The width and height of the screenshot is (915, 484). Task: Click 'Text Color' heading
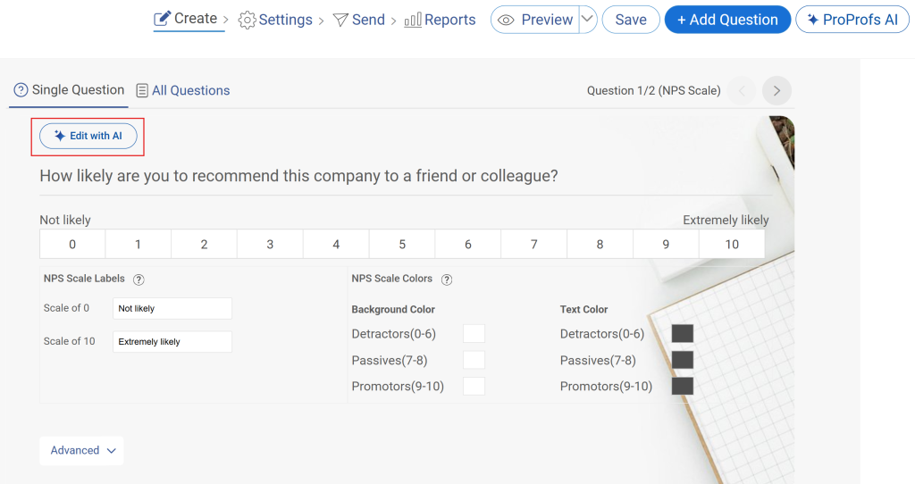coord(584,310)
